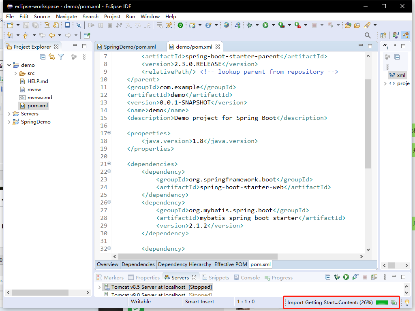Open the Run dropdown arrow

tap(273, 25)
